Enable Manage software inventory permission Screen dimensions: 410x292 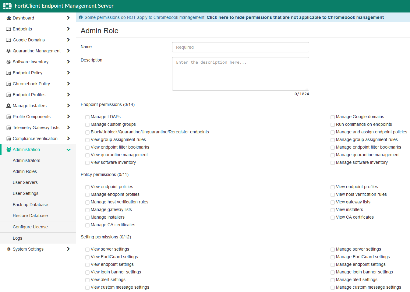coord(333,163)
